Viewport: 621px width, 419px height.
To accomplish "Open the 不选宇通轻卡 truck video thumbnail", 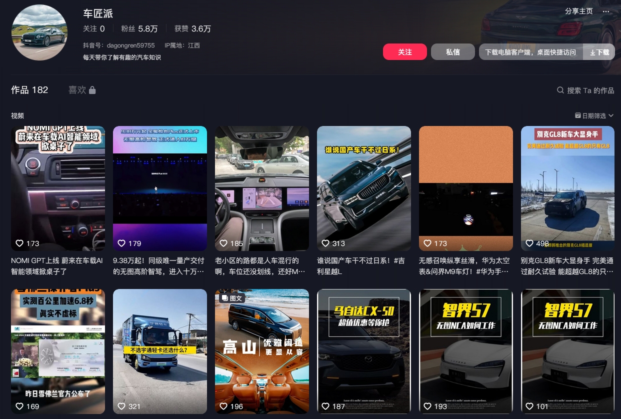I will (160, 351).
